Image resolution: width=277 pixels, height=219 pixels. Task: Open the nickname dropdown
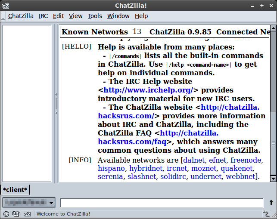coord(29,202)
